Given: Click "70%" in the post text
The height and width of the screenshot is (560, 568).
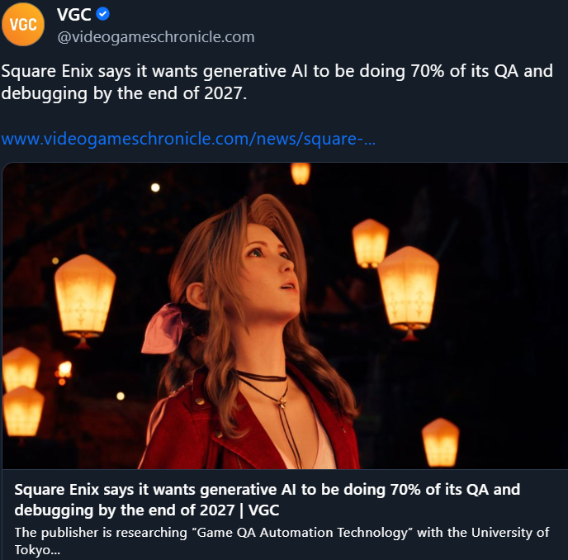Looking at the screenshot, I should click(x=427, y=71).
